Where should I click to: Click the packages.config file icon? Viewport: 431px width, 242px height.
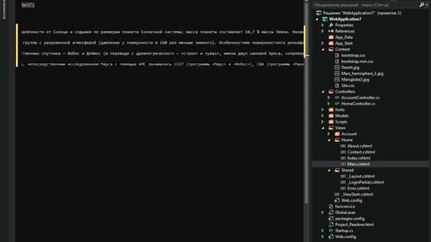331,218
